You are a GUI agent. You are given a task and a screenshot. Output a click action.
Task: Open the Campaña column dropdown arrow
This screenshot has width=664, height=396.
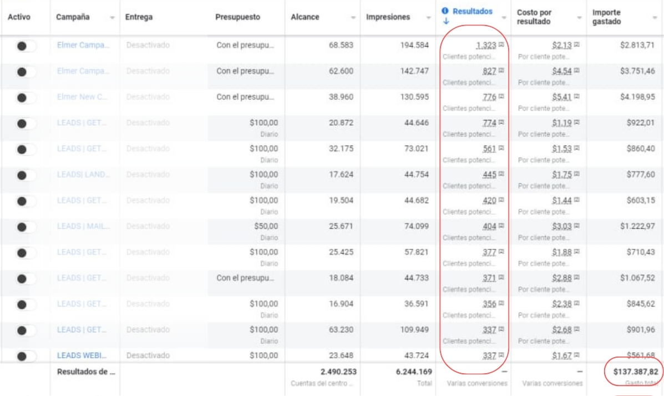point(113,18)
